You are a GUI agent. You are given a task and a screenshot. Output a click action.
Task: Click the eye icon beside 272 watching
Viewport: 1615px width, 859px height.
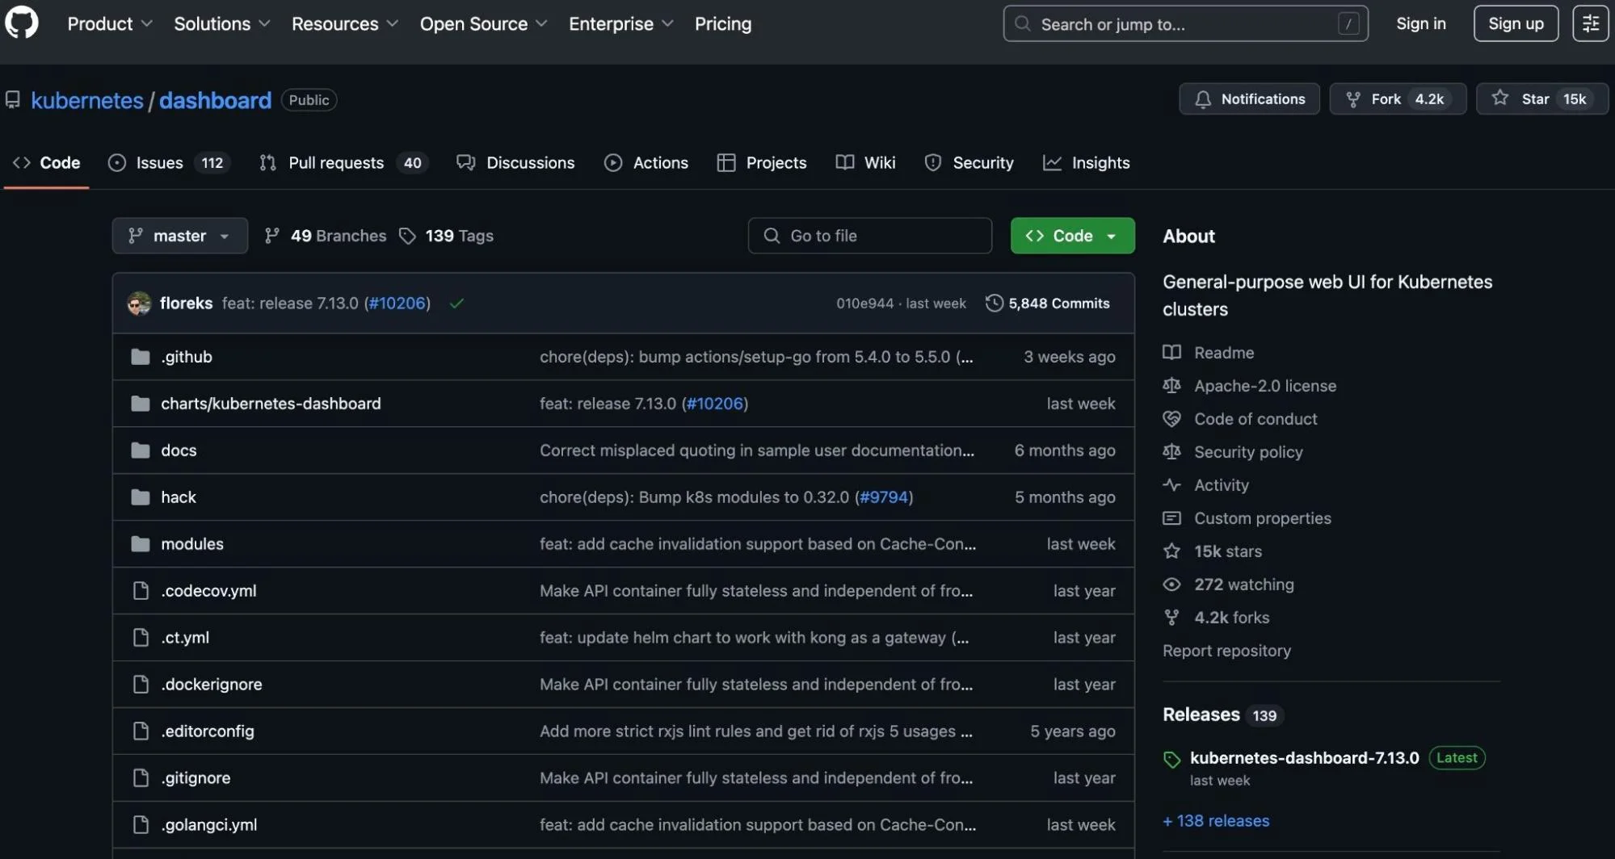(1171, 585)
